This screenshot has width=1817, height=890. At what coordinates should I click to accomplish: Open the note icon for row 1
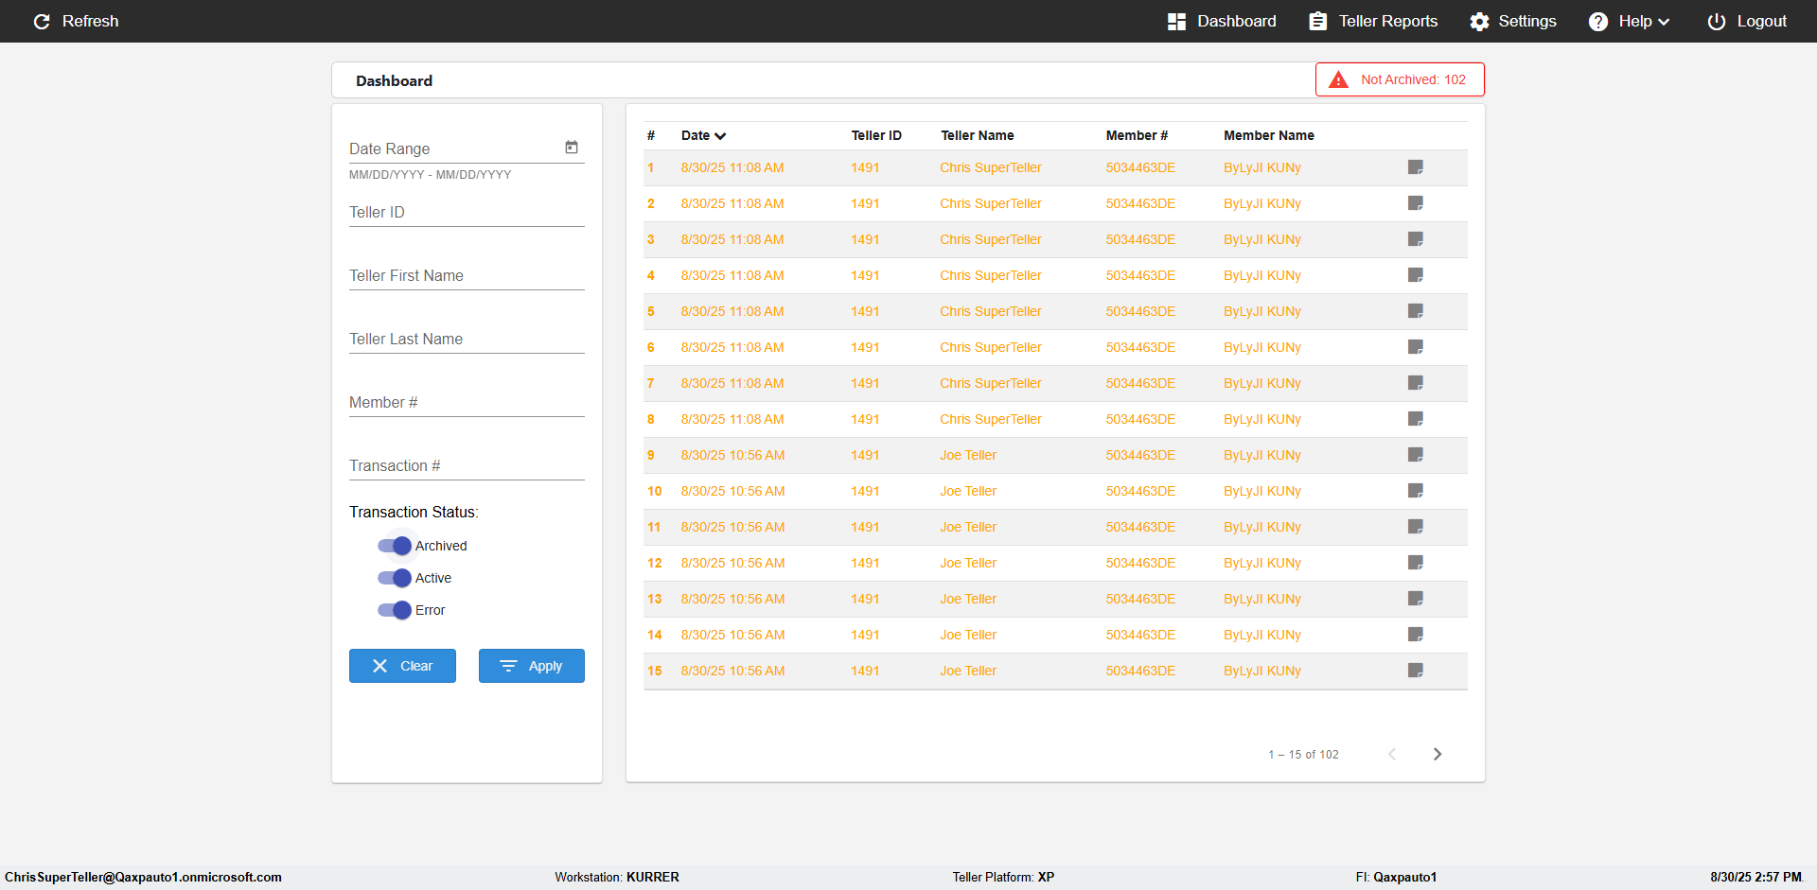(1416, 167)
